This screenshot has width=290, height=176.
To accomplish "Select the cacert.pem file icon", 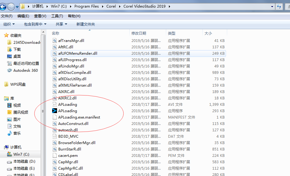I will tap(55, 156).
